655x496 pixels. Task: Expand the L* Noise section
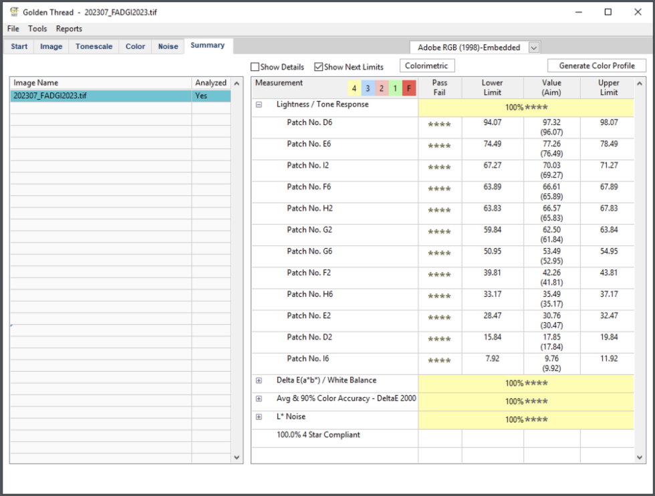pos(259,417)
